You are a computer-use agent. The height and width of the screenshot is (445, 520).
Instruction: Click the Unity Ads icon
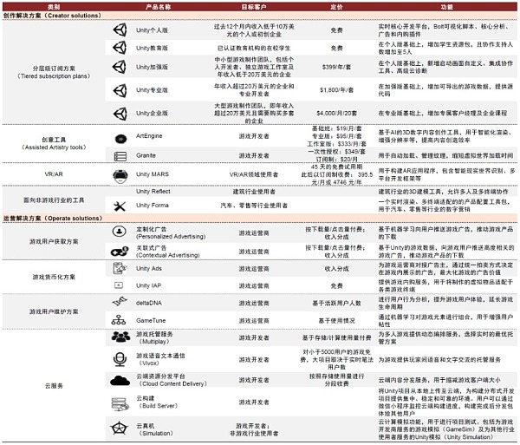coord(120,269)
